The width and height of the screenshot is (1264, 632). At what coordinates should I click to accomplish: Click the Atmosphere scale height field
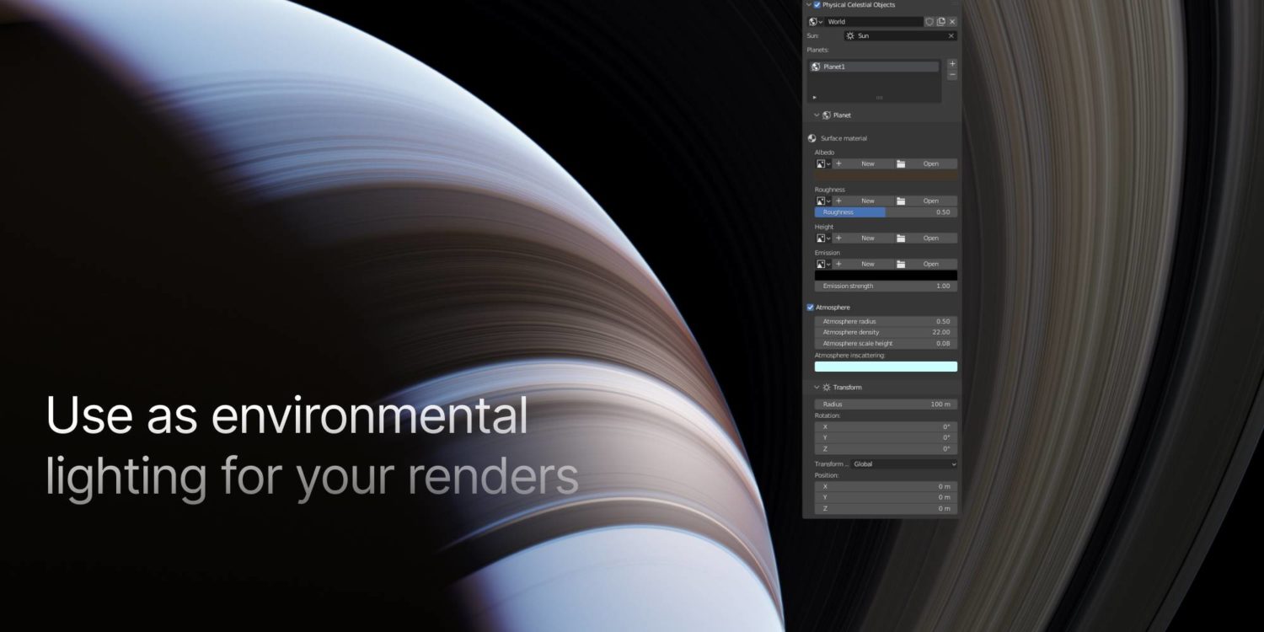point(886,343)
